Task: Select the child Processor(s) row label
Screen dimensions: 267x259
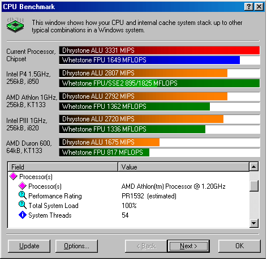Action: pyautogui.click(x=45, y=186)
